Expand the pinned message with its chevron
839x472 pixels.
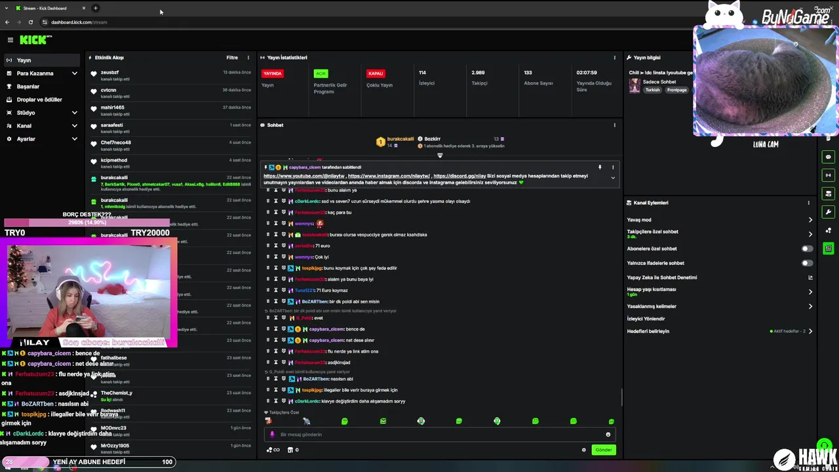pyautogui.click(x=613, y=178)
